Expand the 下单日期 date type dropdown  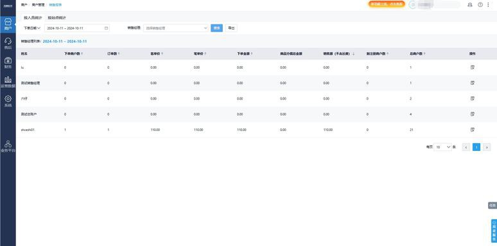pos(32,28)
